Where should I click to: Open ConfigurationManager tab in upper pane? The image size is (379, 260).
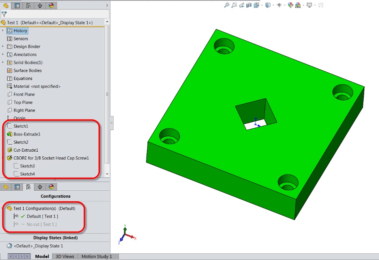(28, 6)
